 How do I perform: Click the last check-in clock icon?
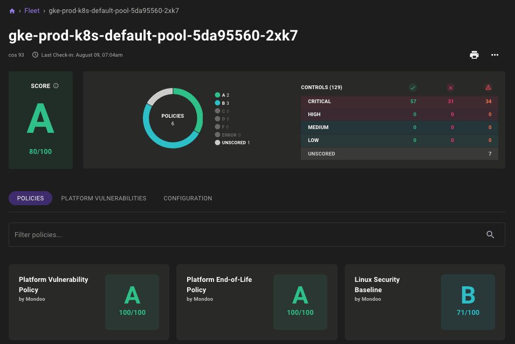click(x=36, y=55)
